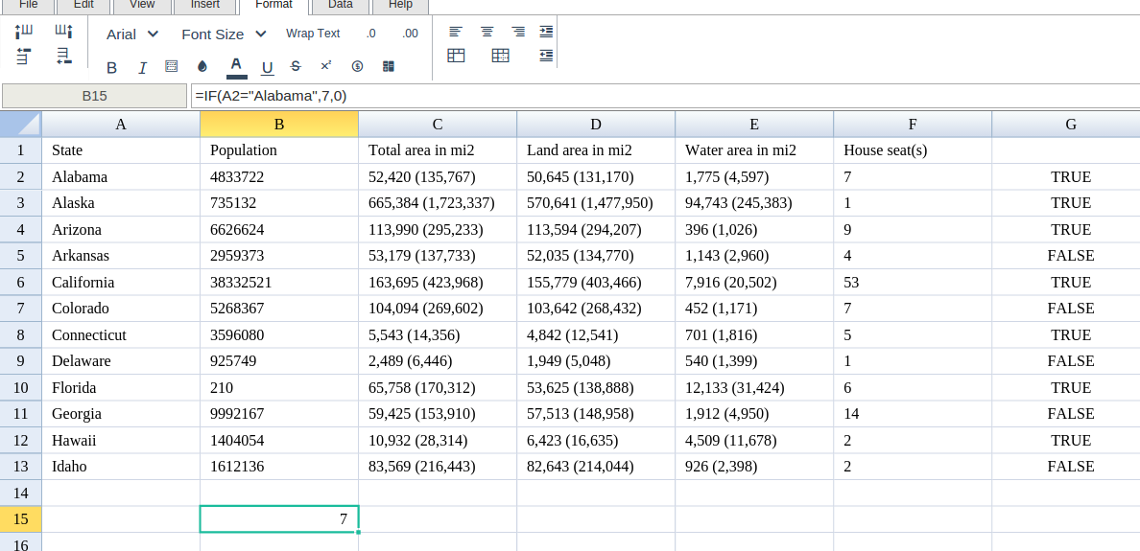
Task: Right align the cell text
Action: coord(517,32)
